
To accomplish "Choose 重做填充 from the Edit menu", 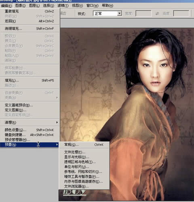I will coord(30,11).
